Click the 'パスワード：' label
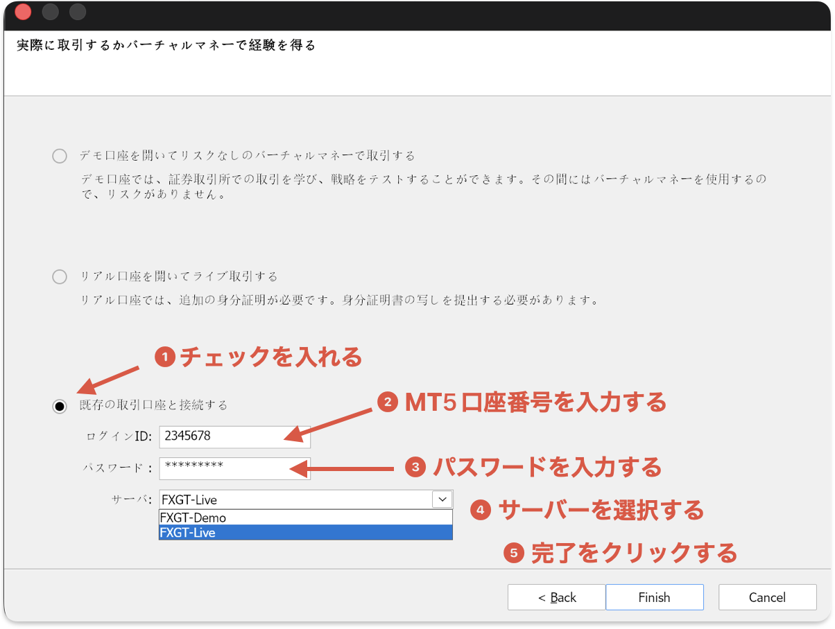This screenshot has width=835, height=629. click(x=117, y=468)
